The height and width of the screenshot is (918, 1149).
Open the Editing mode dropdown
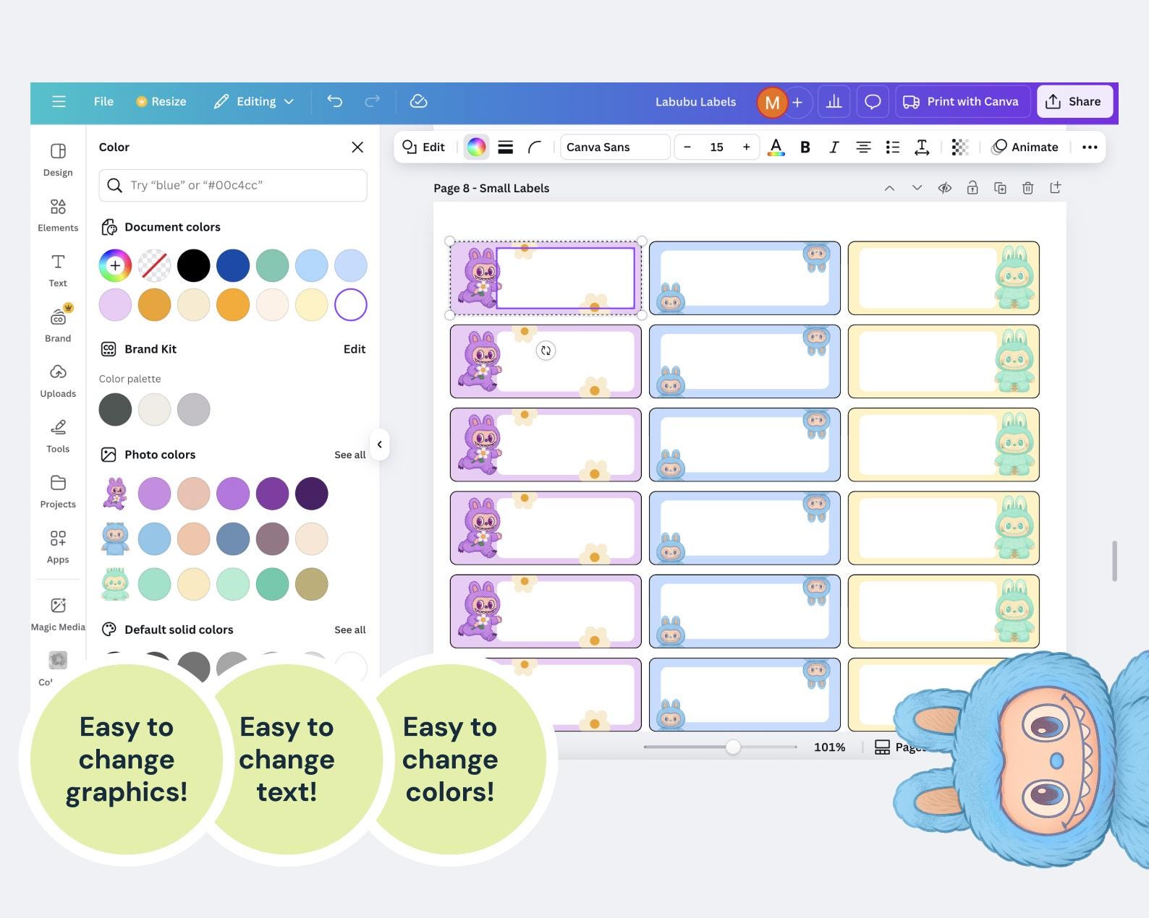[254, 101]
